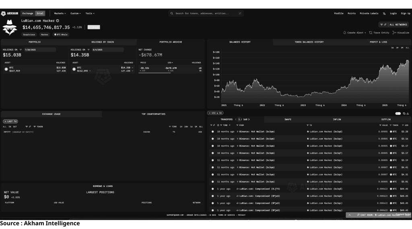Click the Sign Up link

click(406, 13)
